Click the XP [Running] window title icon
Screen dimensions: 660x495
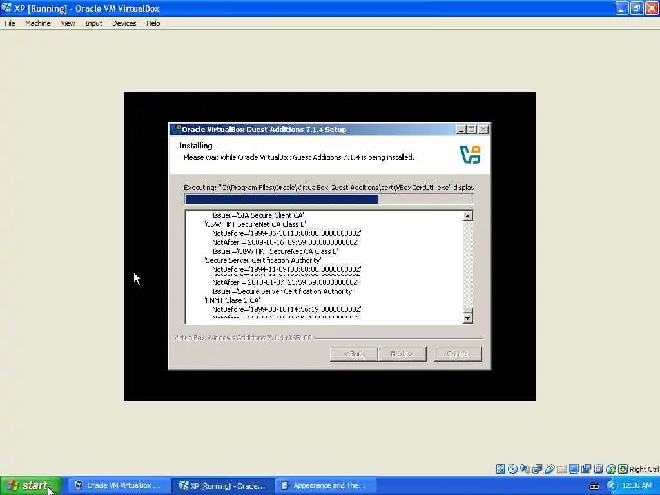point(6,8)
